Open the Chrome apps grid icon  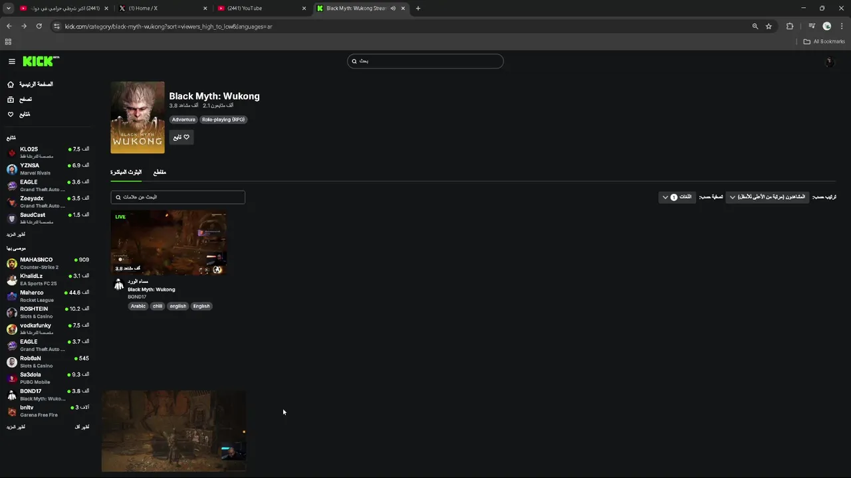tap(8, 41)
